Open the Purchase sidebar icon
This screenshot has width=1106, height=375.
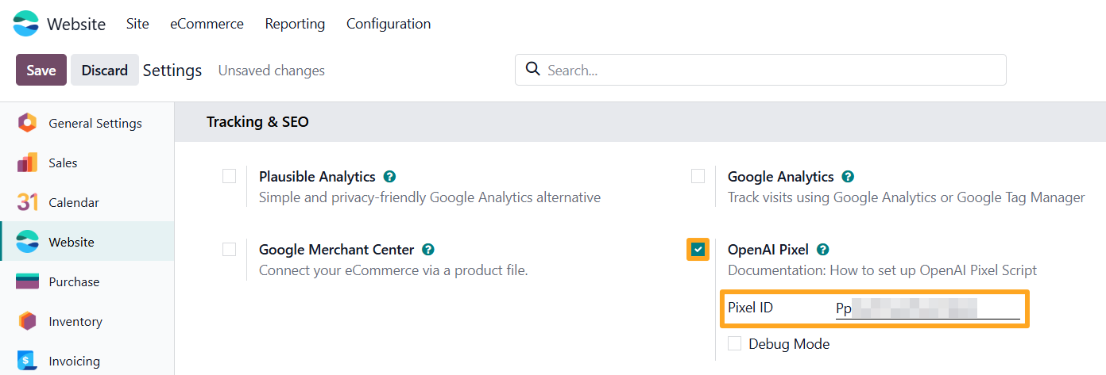[27, 281]
